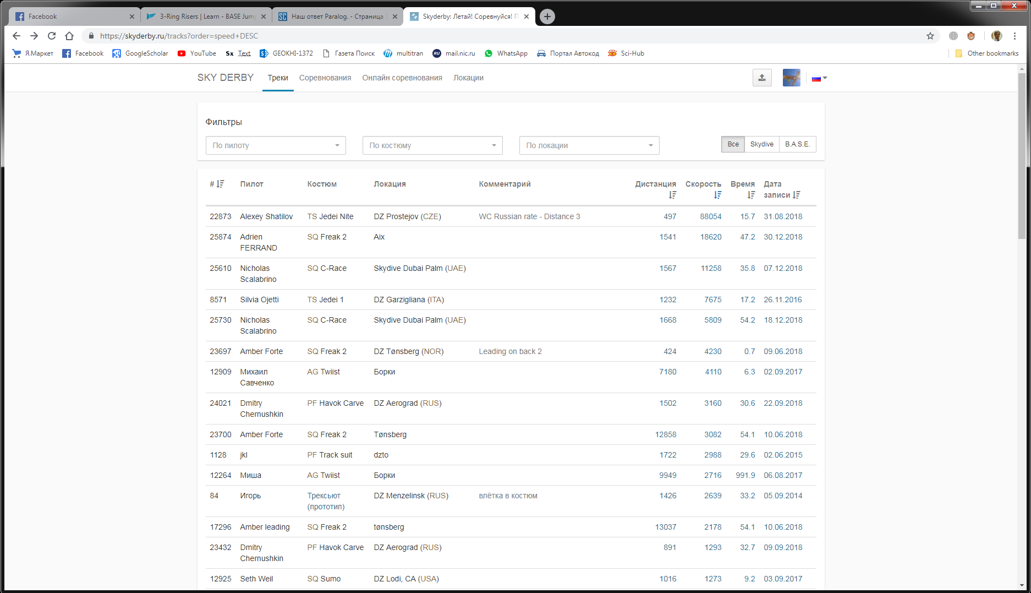Open GoogleScholar bookmark
Screen dimensions: 1031x593
(x=140, y=53)
